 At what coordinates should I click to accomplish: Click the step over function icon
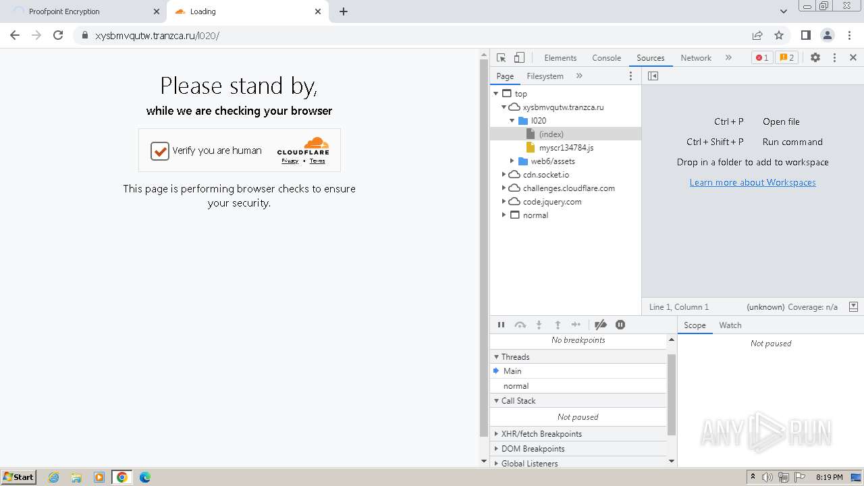pyautogui.click(x=520, y=325)
